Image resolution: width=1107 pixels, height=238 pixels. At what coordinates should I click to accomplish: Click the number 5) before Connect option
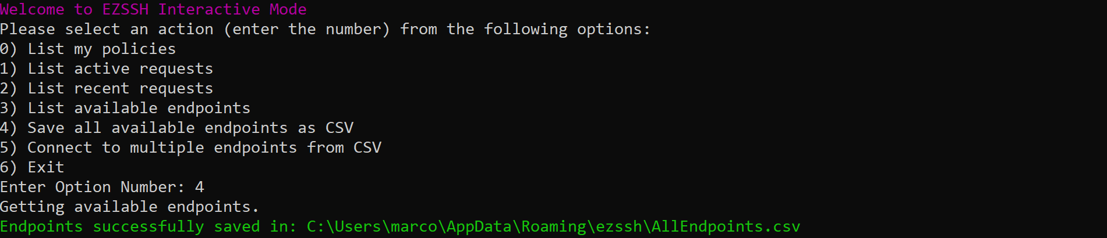point(9,148)
